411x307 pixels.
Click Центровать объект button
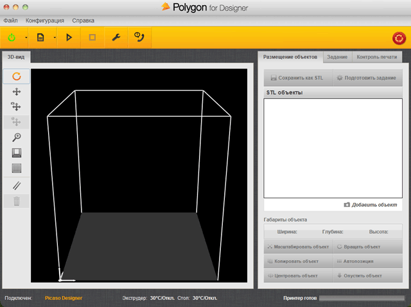pos(298,276)
